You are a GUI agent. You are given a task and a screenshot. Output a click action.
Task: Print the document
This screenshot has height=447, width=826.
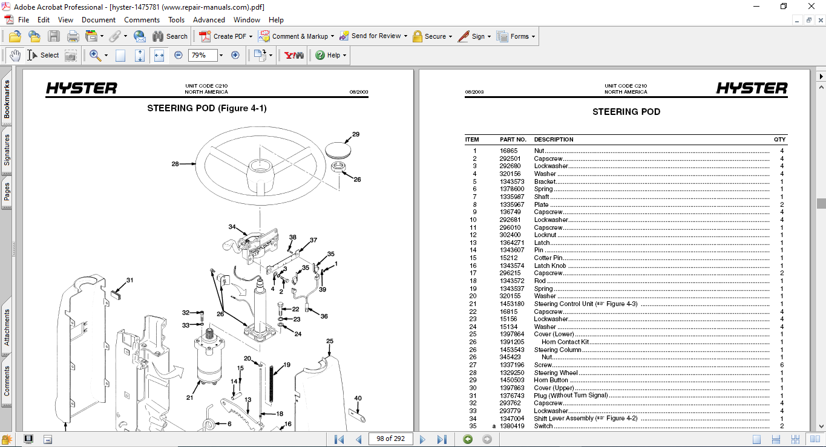[x=72, y=36]
